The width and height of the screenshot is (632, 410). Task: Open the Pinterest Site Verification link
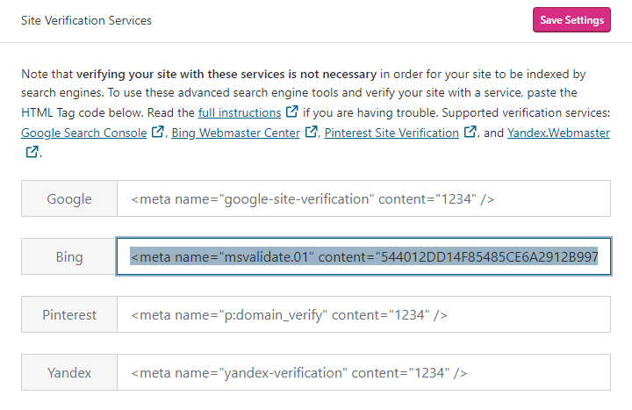pos(391,133)
